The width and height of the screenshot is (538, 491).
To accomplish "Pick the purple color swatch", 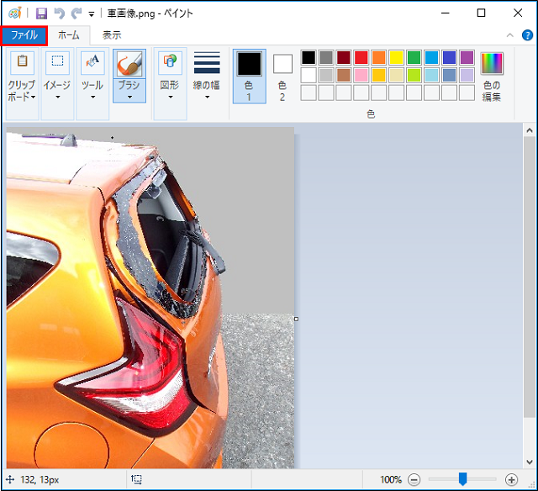I will [467, 58].
